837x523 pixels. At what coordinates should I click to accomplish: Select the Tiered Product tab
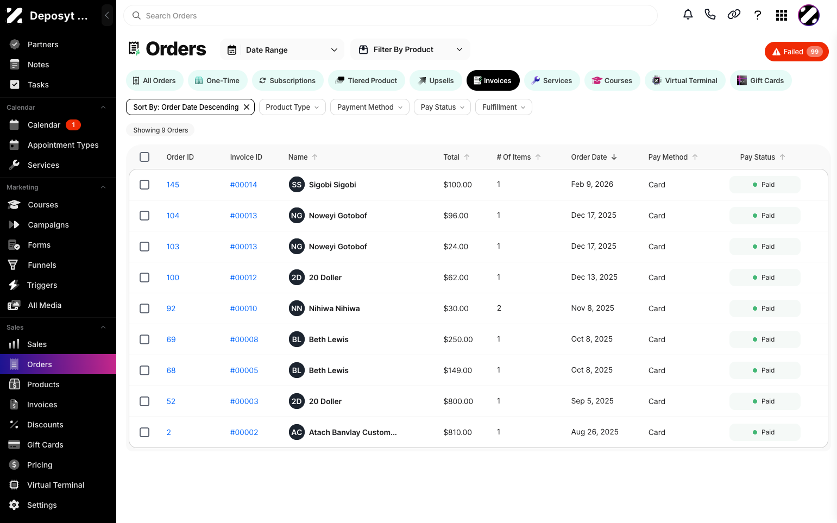click(367, 80)
